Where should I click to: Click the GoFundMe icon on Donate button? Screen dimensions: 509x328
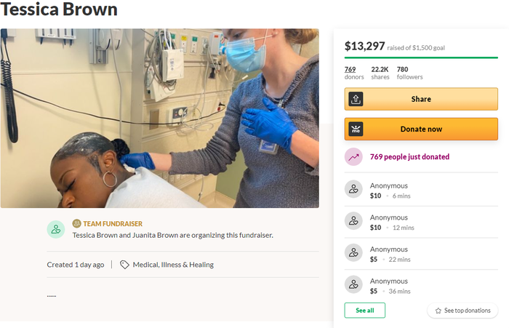tap(354, 129)
